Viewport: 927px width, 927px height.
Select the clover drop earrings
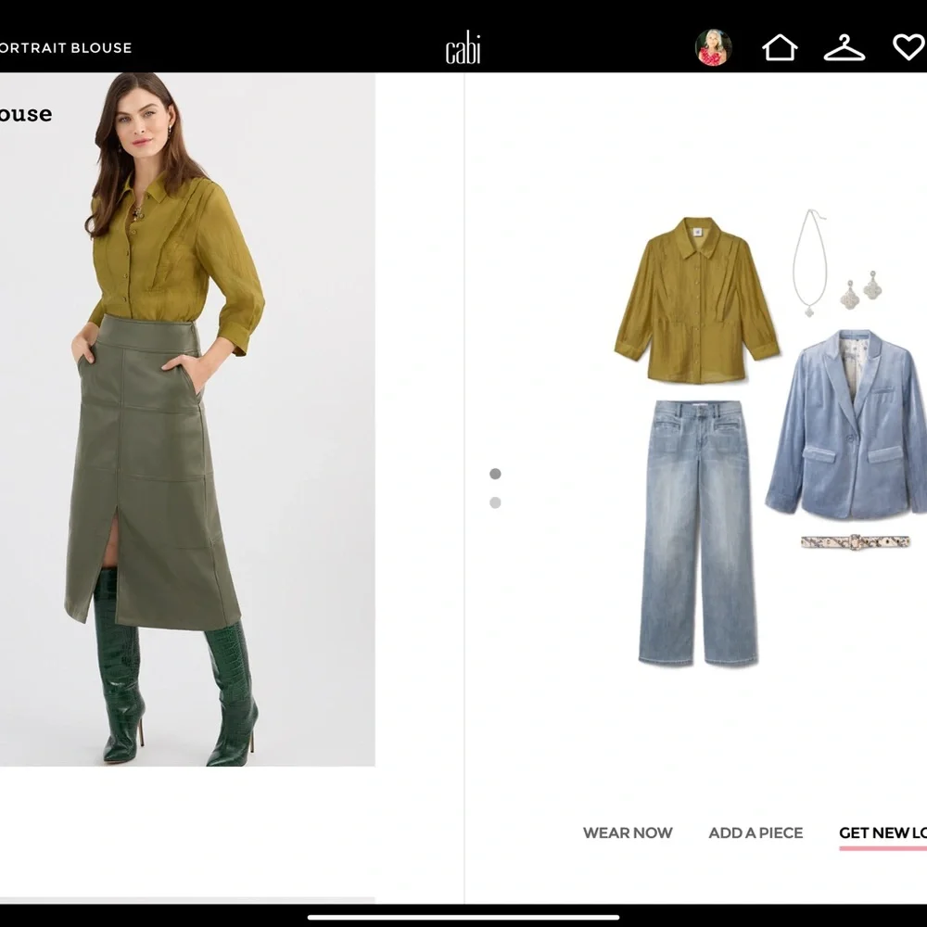click(x=861, y=289)
